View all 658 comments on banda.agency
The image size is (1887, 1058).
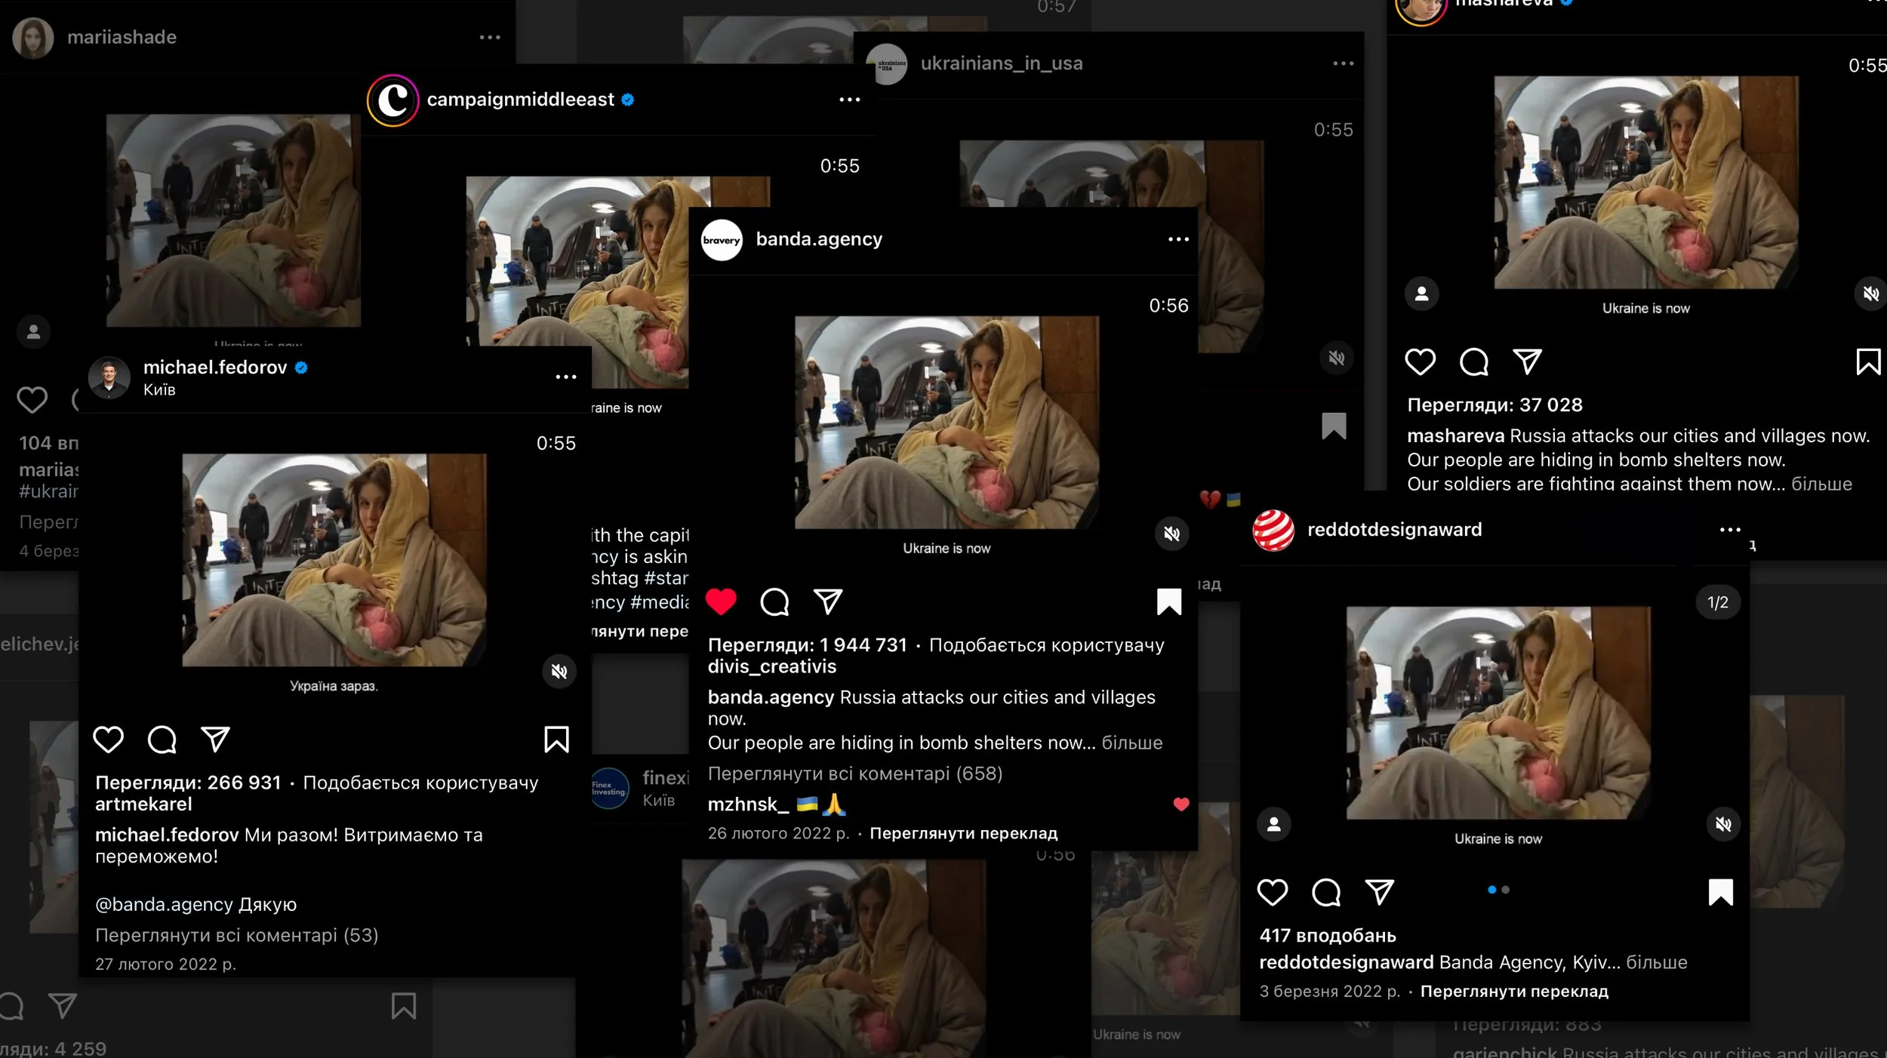click(854, 774)
